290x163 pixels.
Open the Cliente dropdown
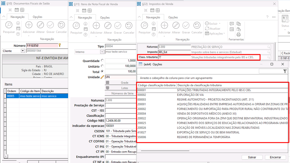(x=23, y=51)
